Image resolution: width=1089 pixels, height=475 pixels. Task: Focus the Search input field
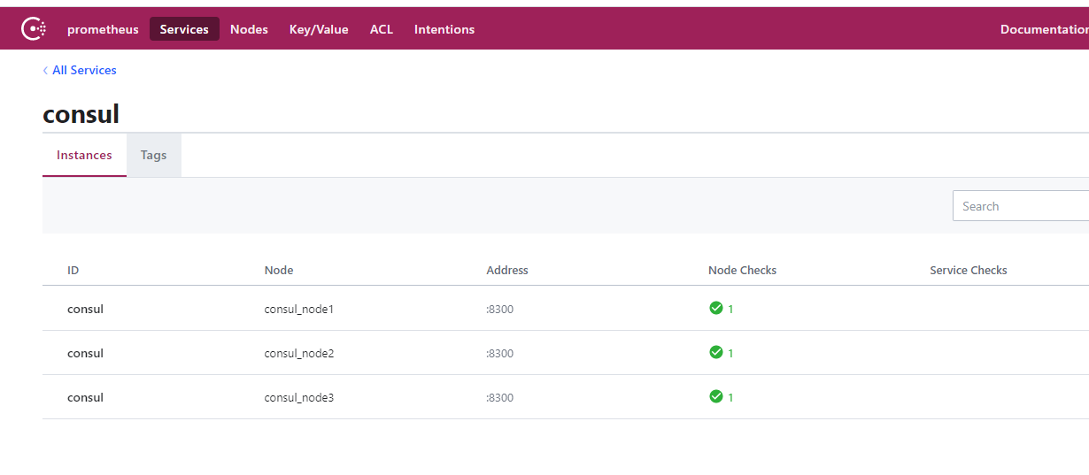pyautogui.click(x=1021, y=206)
